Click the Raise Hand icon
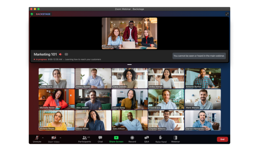 point(161,138)
